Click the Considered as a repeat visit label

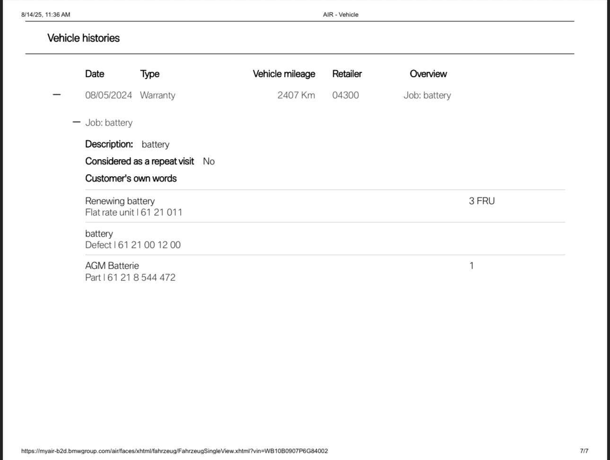coord(139,162)
